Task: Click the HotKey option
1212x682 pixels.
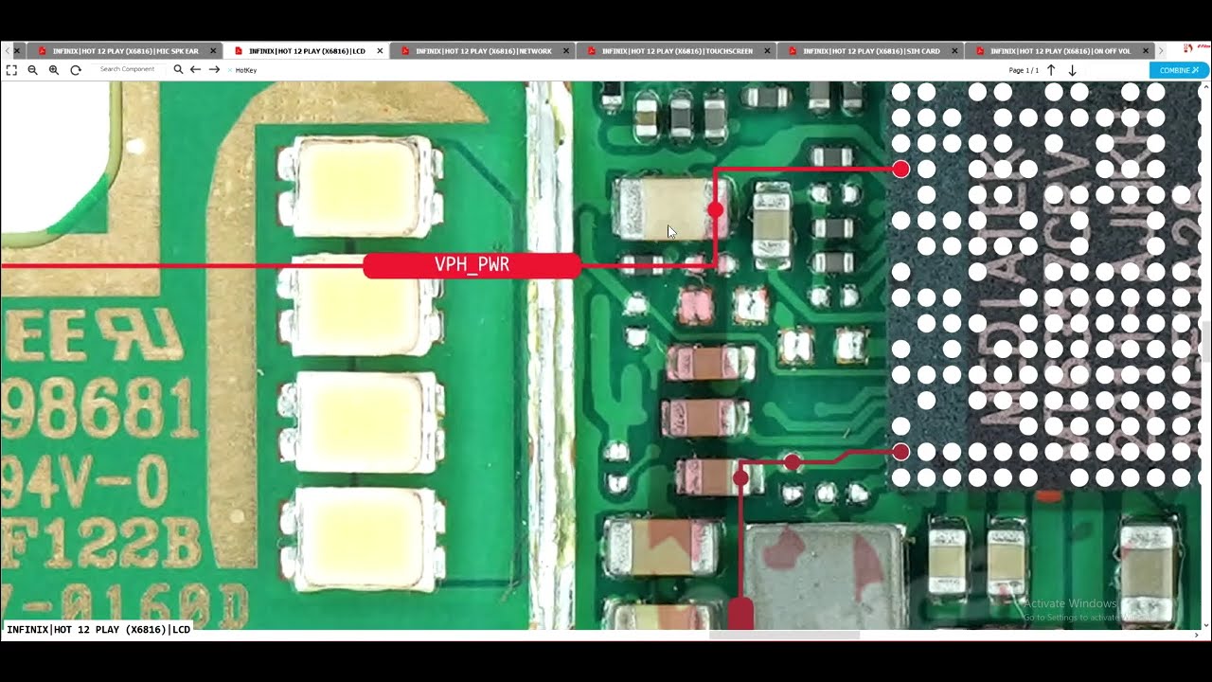Action: 246,70
